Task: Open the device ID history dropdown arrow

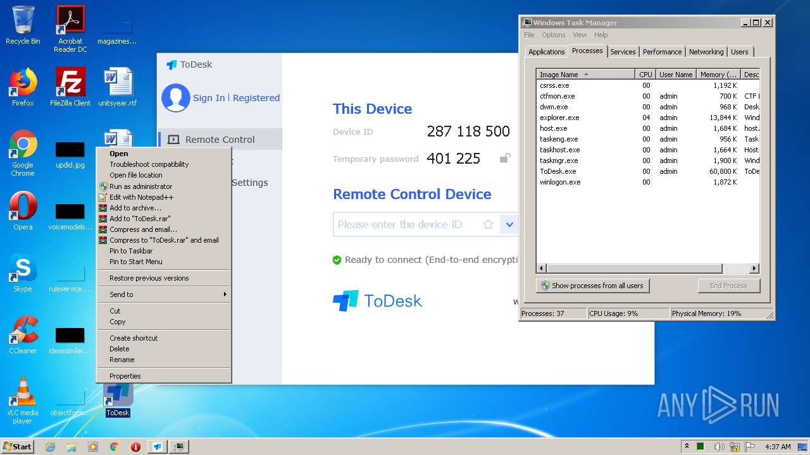Action: [x=509, y=224]
